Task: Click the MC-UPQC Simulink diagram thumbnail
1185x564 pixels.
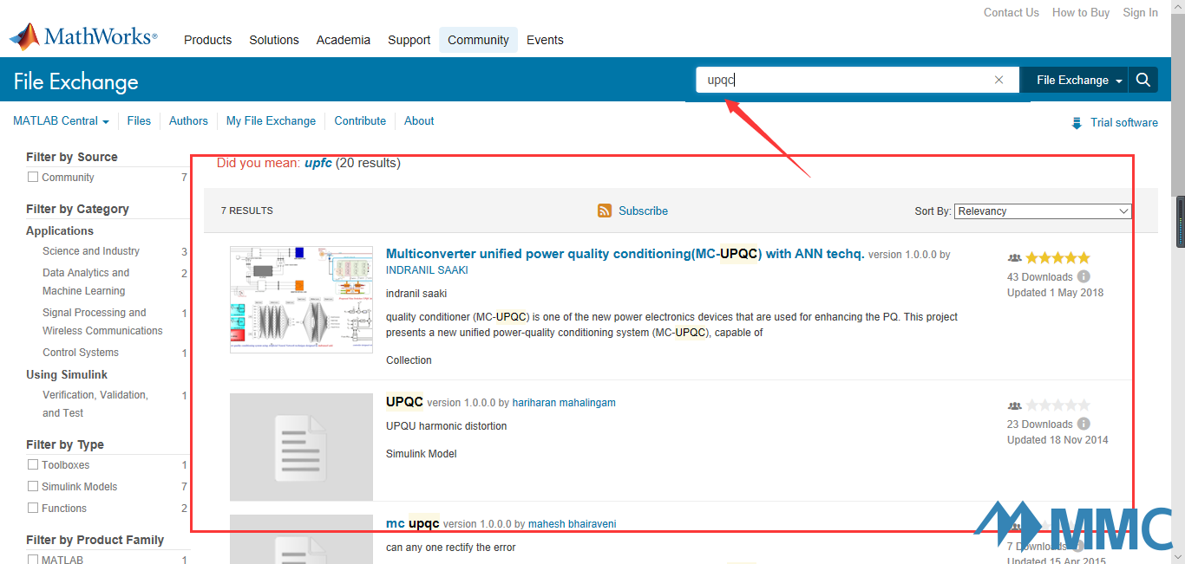Action: tap(301, 300)
